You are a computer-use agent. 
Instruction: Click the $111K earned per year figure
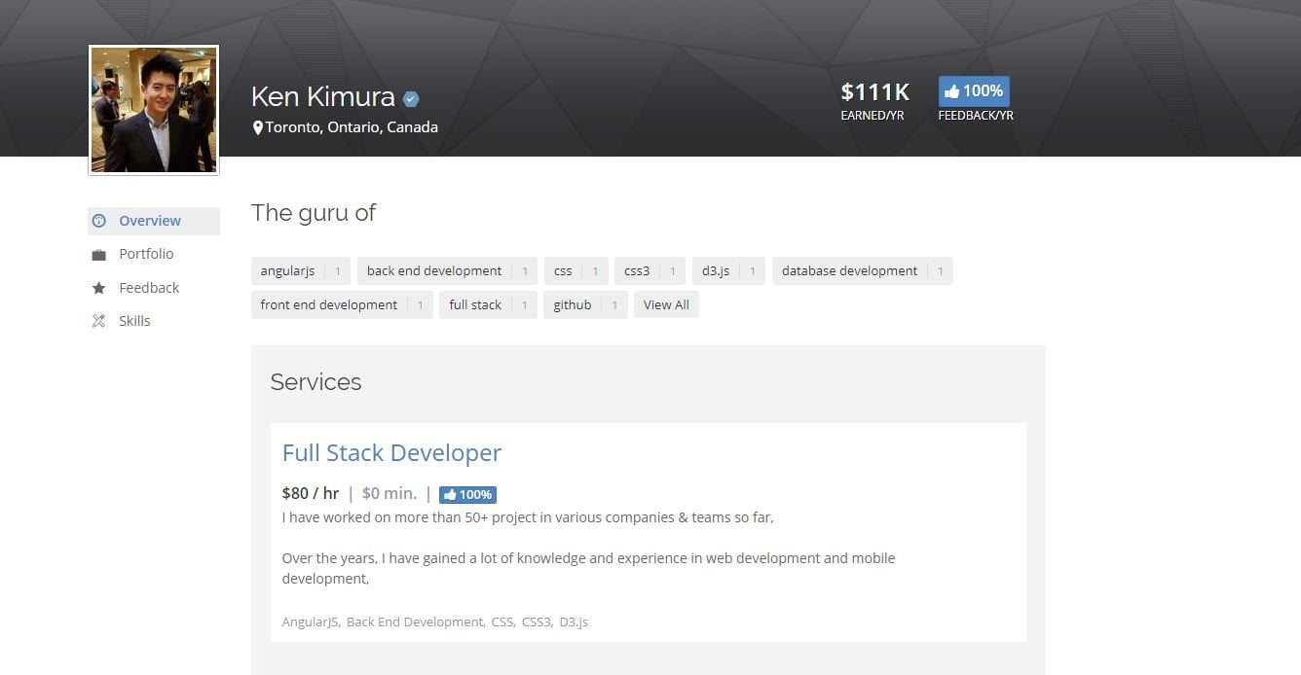[874, 92]
